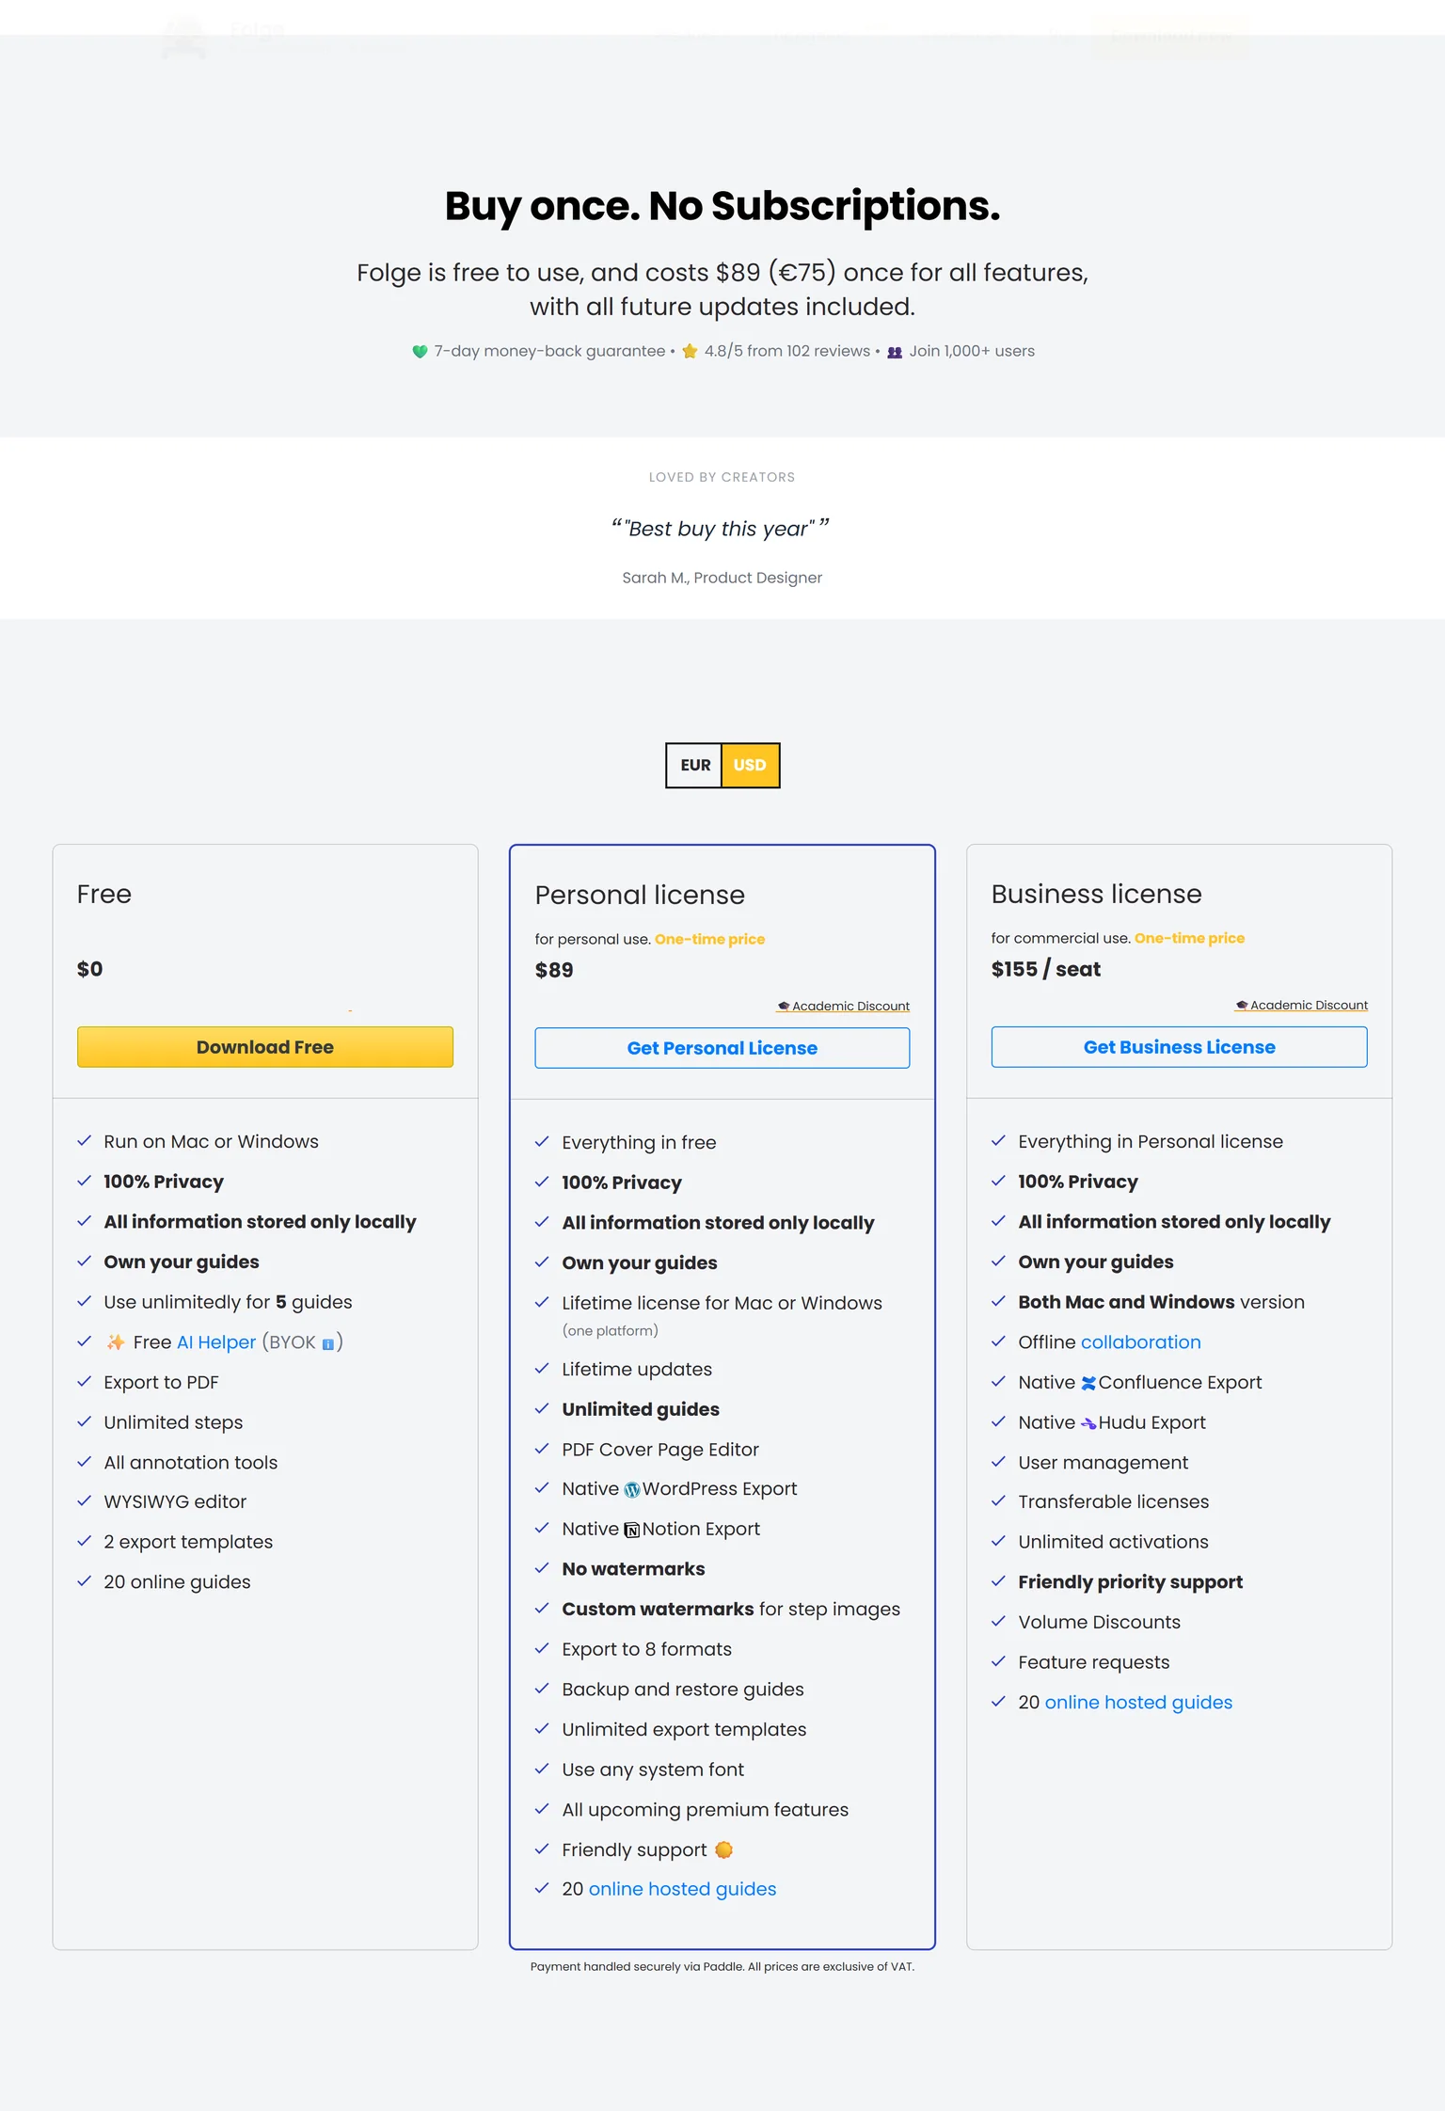Click 'Custom watermarks for step images' feature
This screenshot has width=1445, height=2111.
tap(731, 1610)
